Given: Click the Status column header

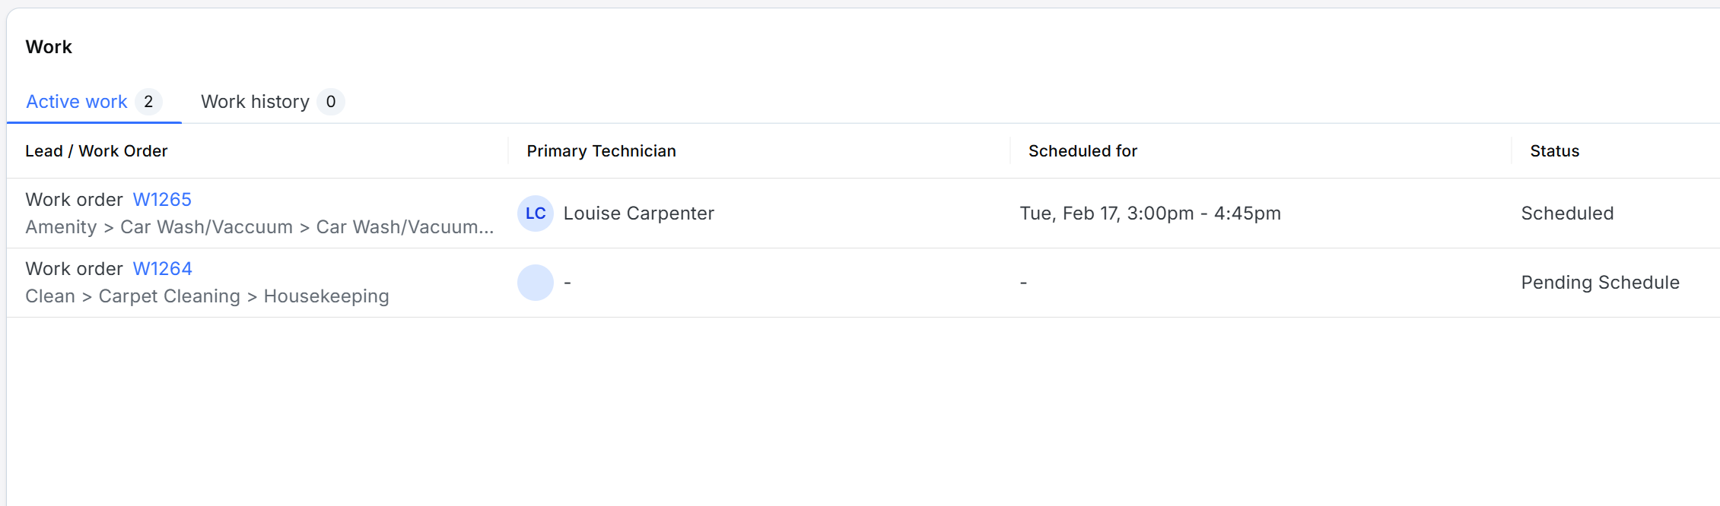Looking at the screenshot, I should click(1554, 151).
